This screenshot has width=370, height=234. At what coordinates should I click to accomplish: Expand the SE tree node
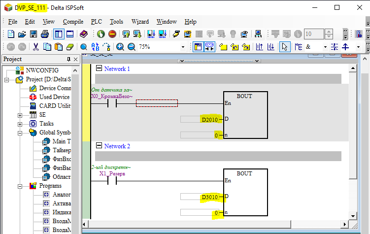coord(20,115)
